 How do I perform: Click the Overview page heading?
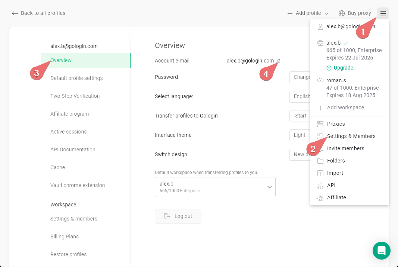(170, 46)
